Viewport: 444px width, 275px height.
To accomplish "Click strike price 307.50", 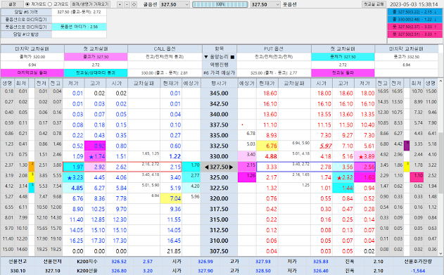I will point(219,251).
